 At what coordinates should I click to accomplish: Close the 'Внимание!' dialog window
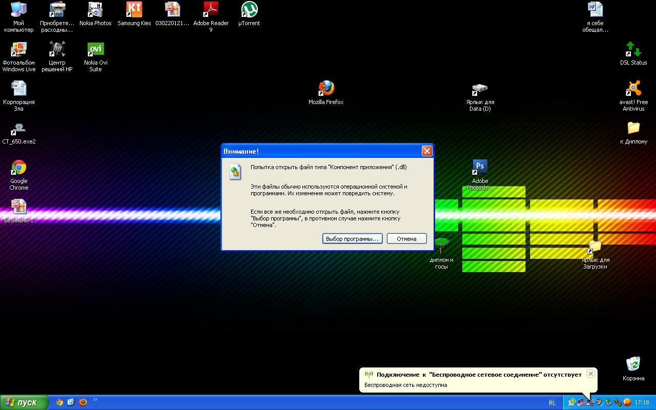tap(426, 151)
